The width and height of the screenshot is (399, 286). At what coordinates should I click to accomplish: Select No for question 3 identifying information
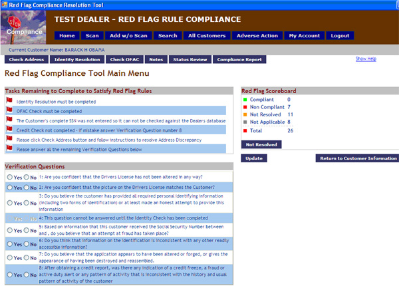click(x=27, y=203)
